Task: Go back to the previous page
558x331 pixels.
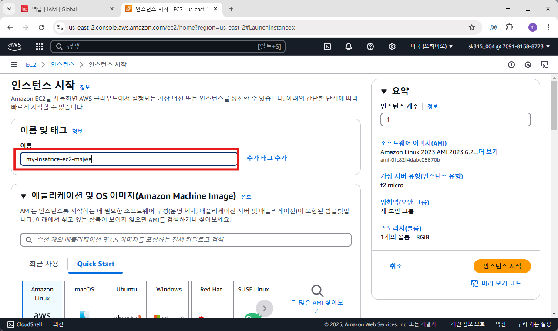Action: click(10, 27)
